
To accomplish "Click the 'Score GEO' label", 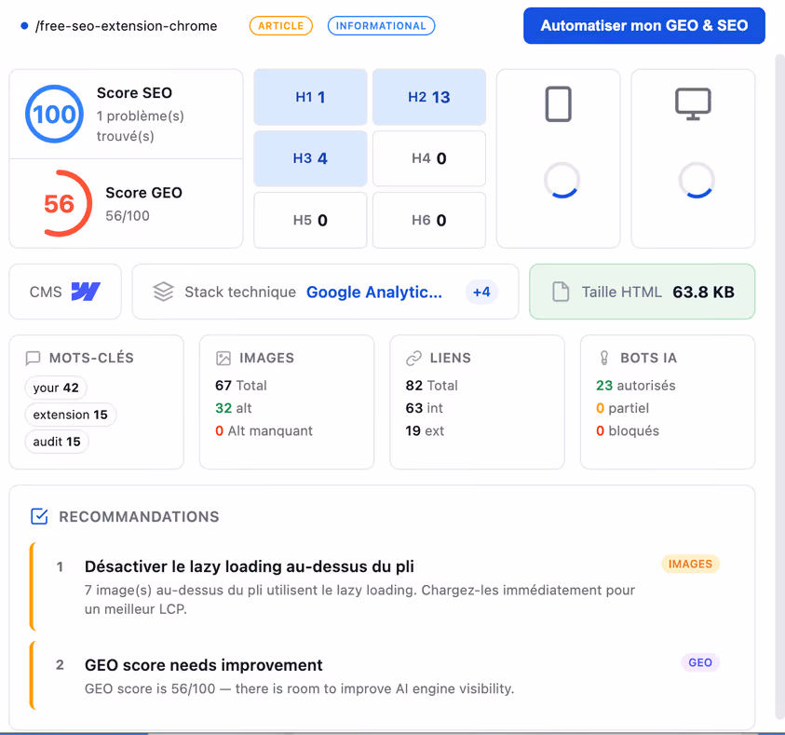I will point(143,193).
